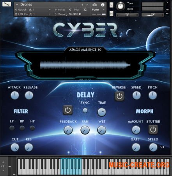This screenshot has width=172, height=176.
Task: Click the Delay Pan knob
Action: tap(85, 130)
